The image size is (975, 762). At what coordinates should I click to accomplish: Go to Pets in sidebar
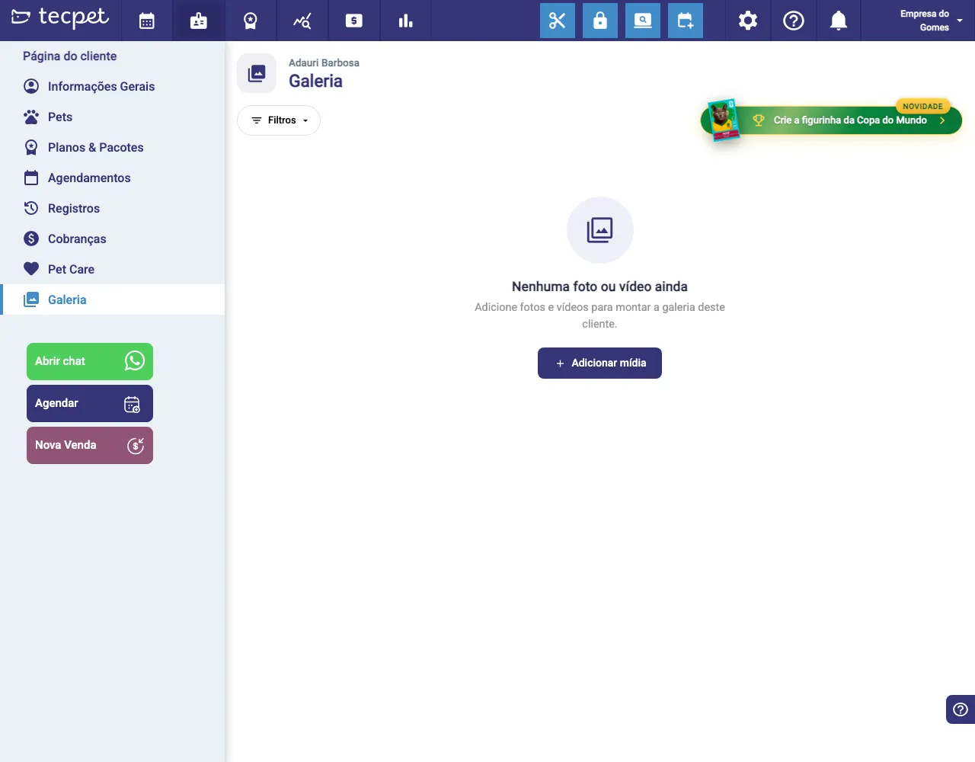point(113,117)
